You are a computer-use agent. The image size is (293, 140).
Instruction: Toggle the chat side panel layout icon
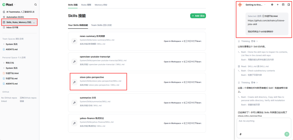(x=289, y=5)
